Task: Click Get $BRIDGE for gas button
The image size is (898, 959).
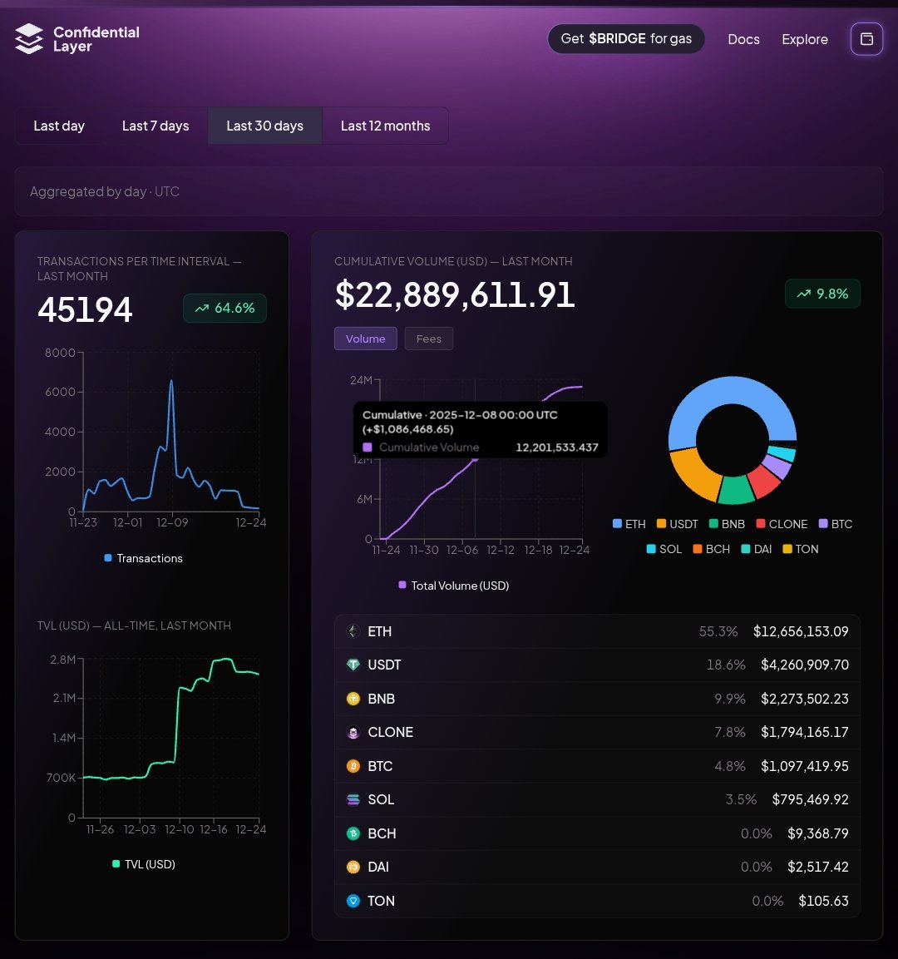Action: click(x=626, y=39)
